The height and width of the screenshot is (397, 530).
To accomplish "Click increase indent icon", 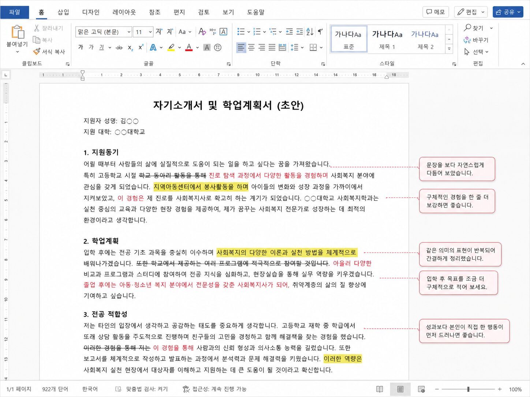I will (x=300, y=32).
